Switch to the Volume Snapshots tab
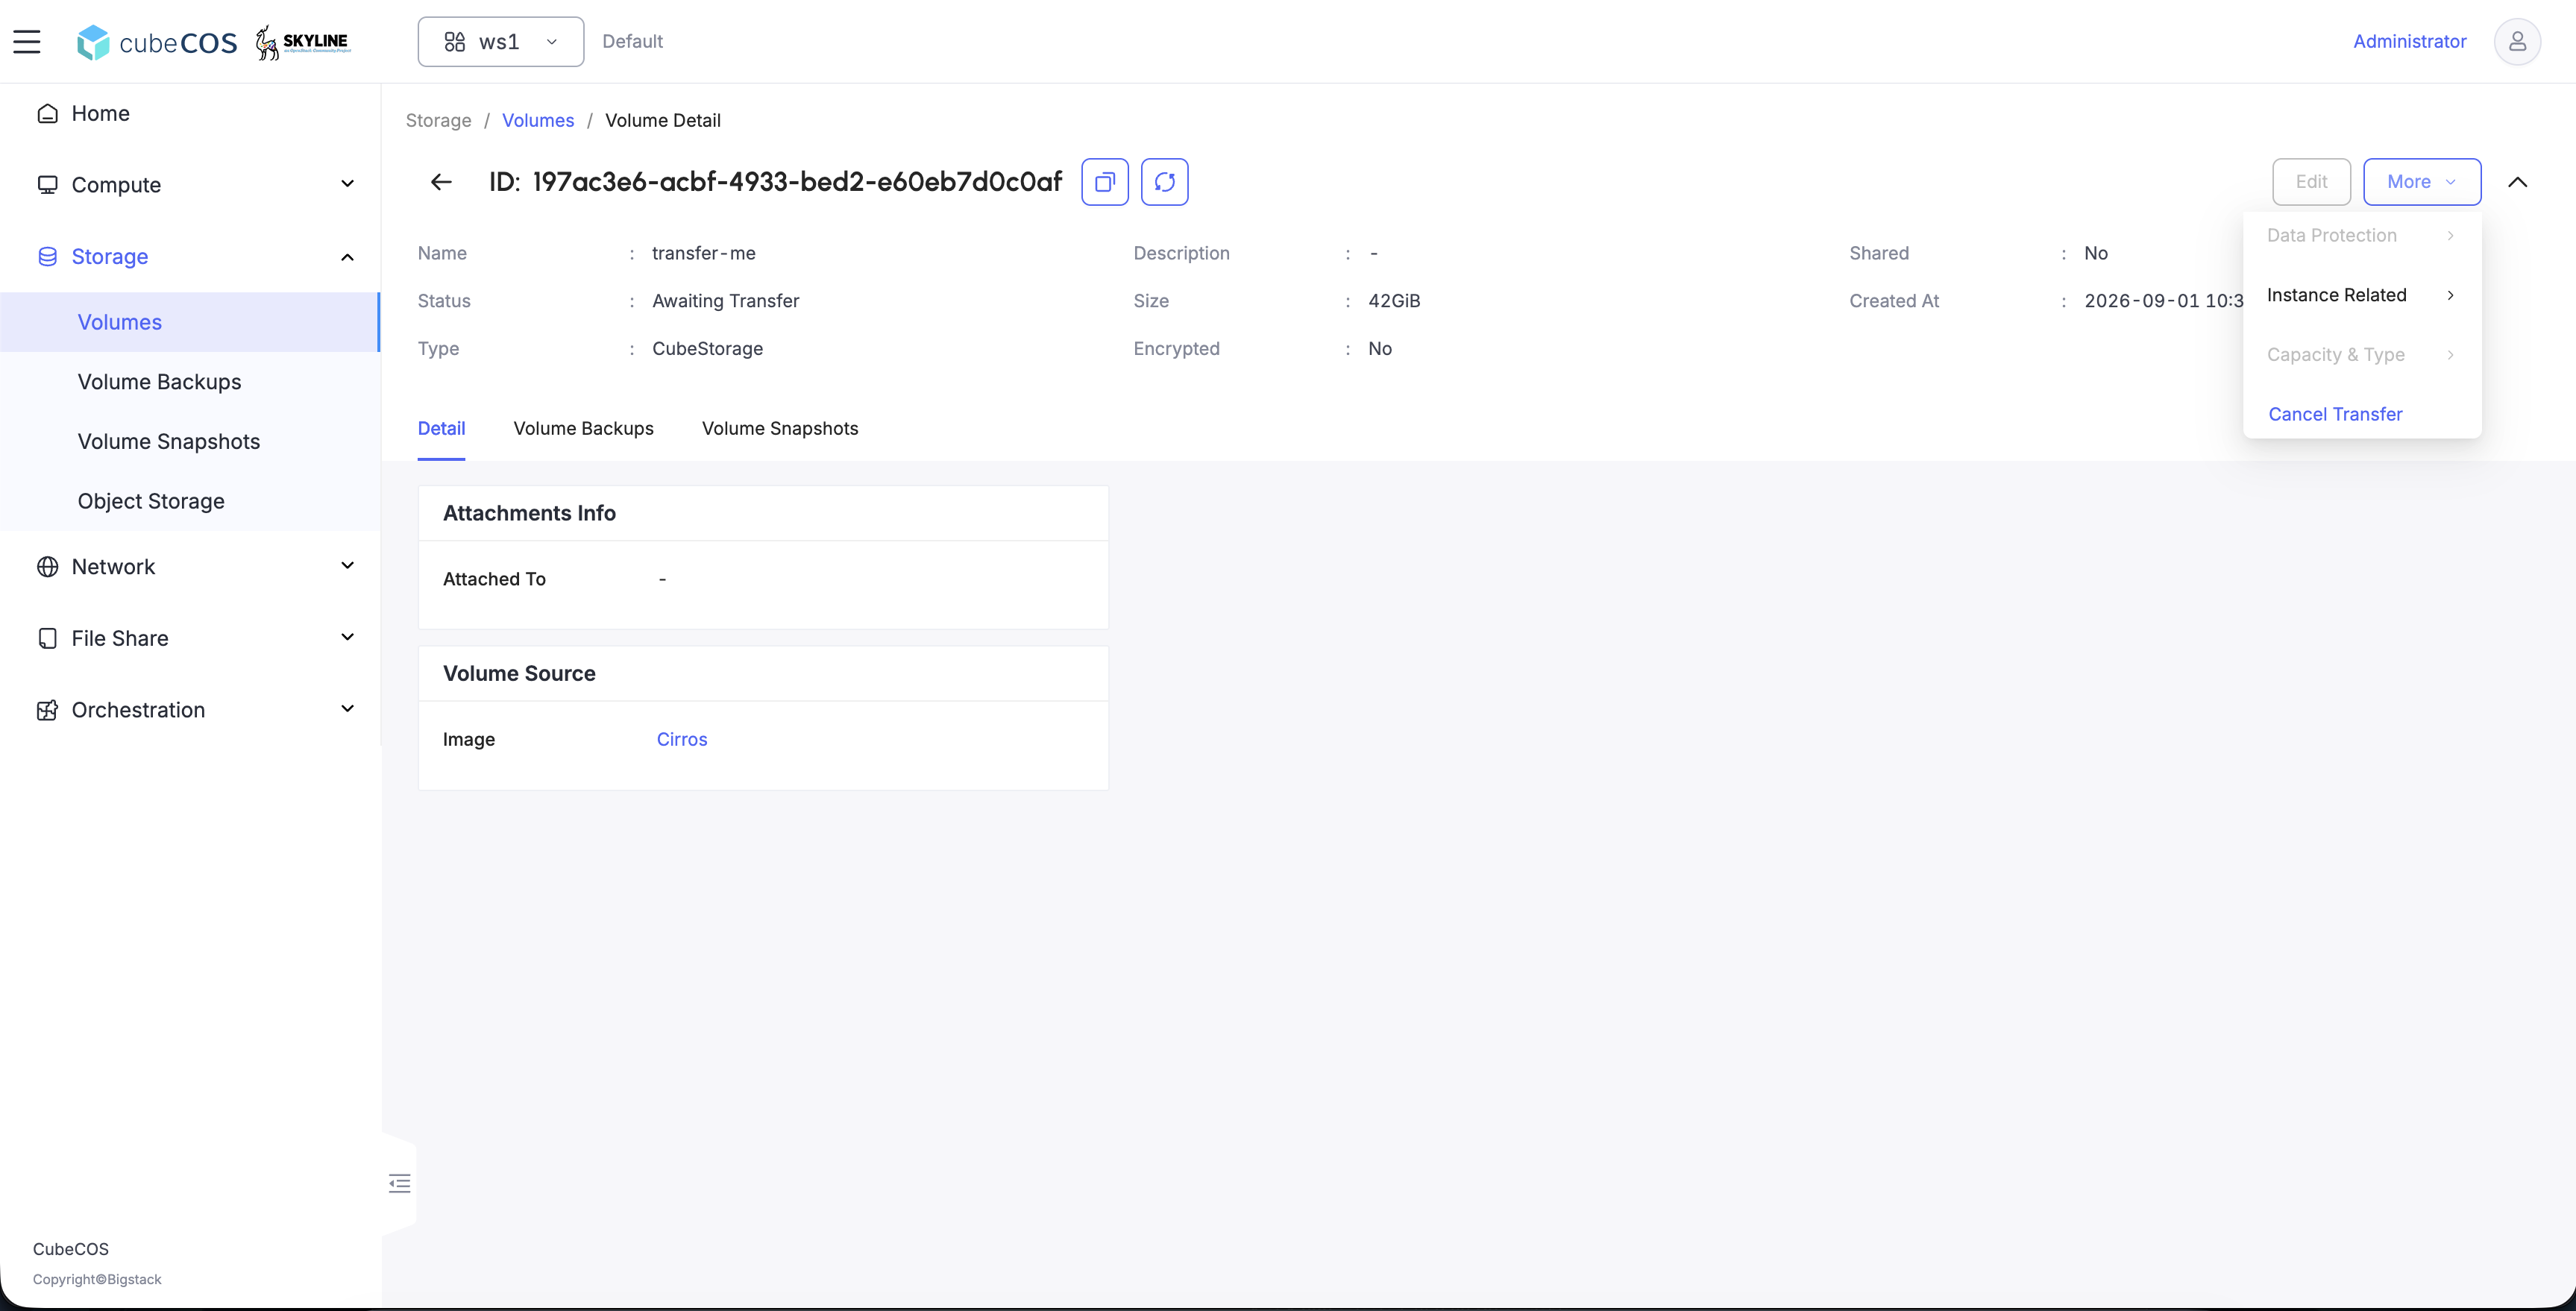 (780, 428)
